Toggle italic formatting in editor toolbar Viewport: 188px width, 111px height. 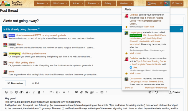34,92
